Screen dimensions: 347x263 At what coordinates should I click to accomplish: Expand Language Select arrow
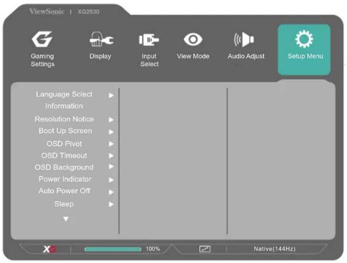pyautogui.click(x=111, y=95)
